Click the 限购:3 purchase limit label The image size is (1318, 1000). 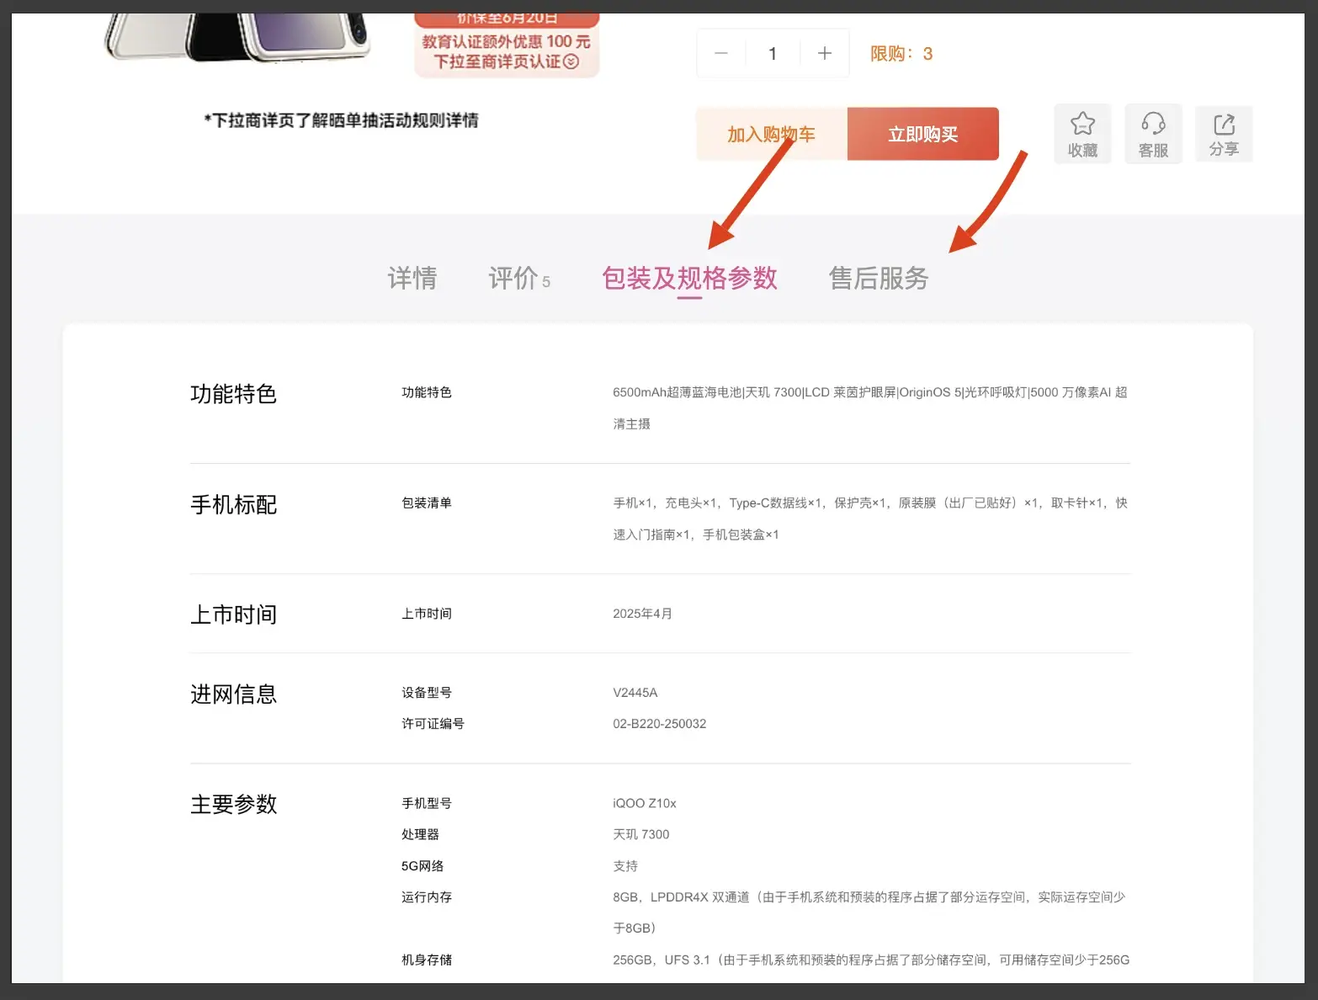(x=901, y=54)
